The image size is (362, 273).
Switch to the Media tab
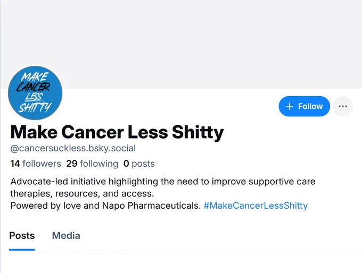tap(66, 236)
